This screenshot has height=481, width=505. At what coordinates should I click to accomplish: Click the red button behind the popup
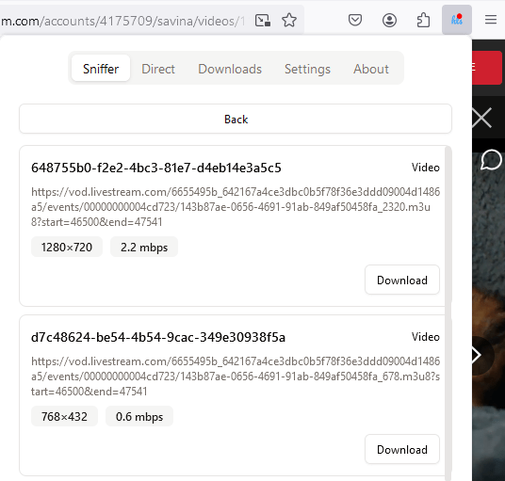point(487,68)
